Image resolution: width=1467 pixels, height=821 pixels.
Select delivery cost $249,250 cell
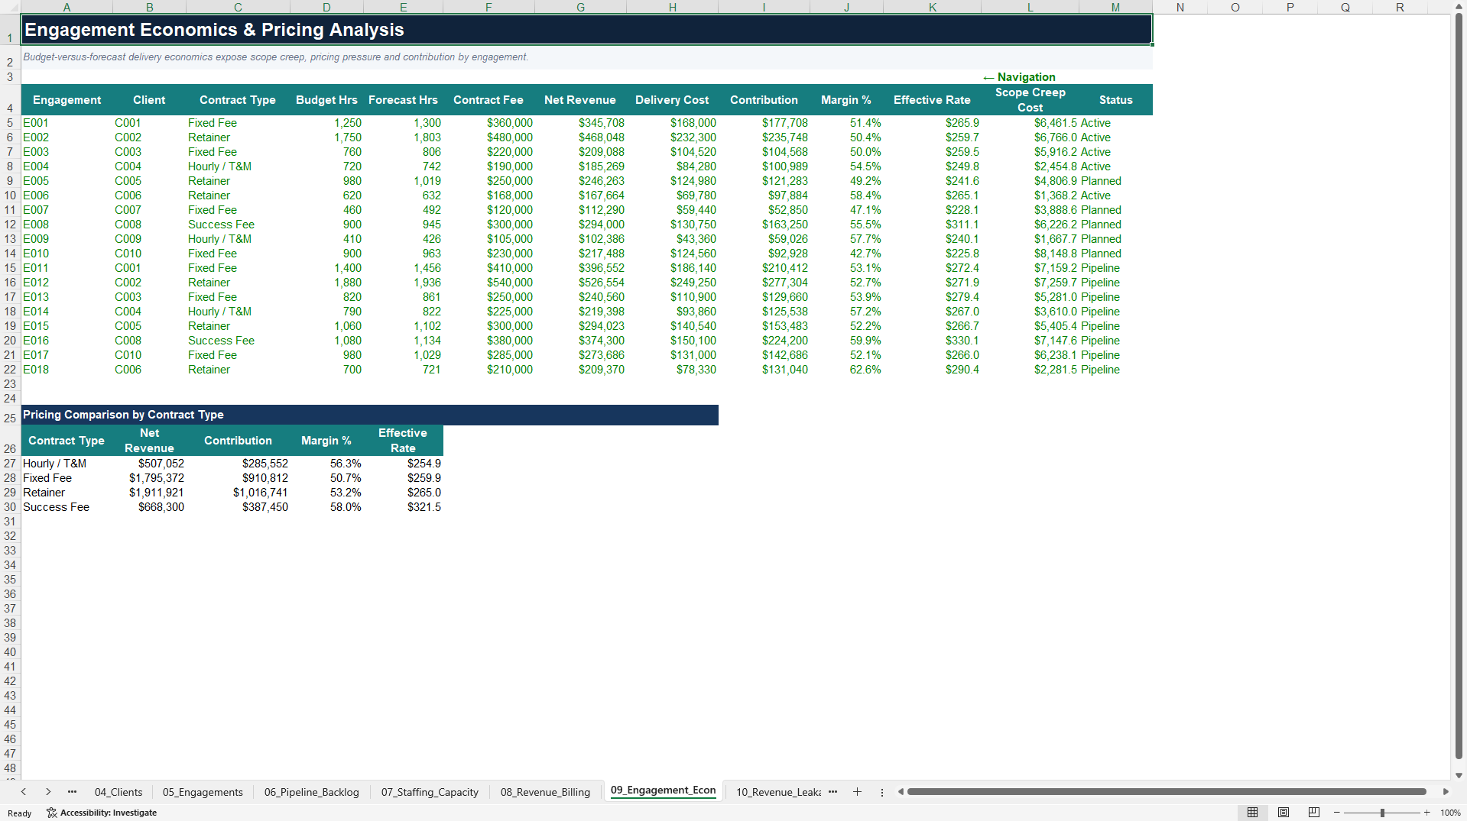click(672, 283)
